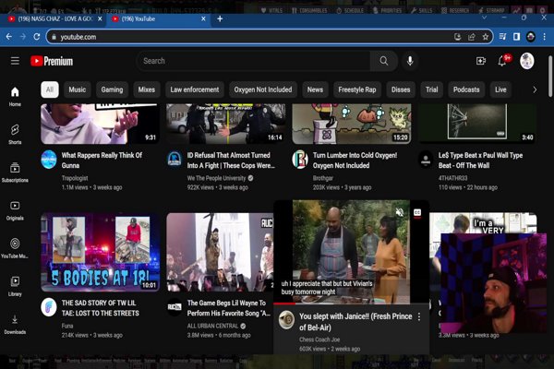Click the page vertical scrollbar

coord(550,76)
